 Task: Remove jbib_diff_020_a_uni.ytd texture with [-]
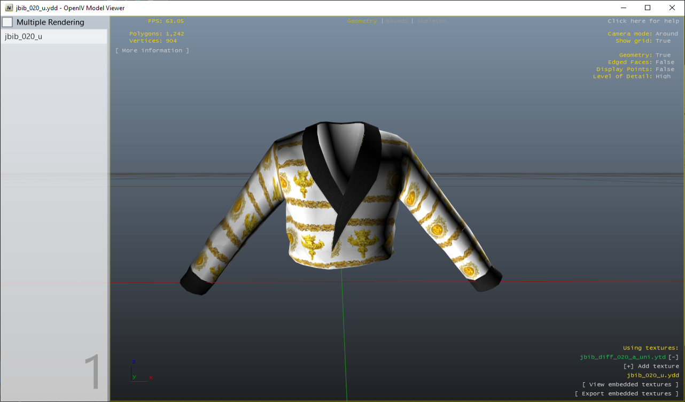(x=674, y=357)
